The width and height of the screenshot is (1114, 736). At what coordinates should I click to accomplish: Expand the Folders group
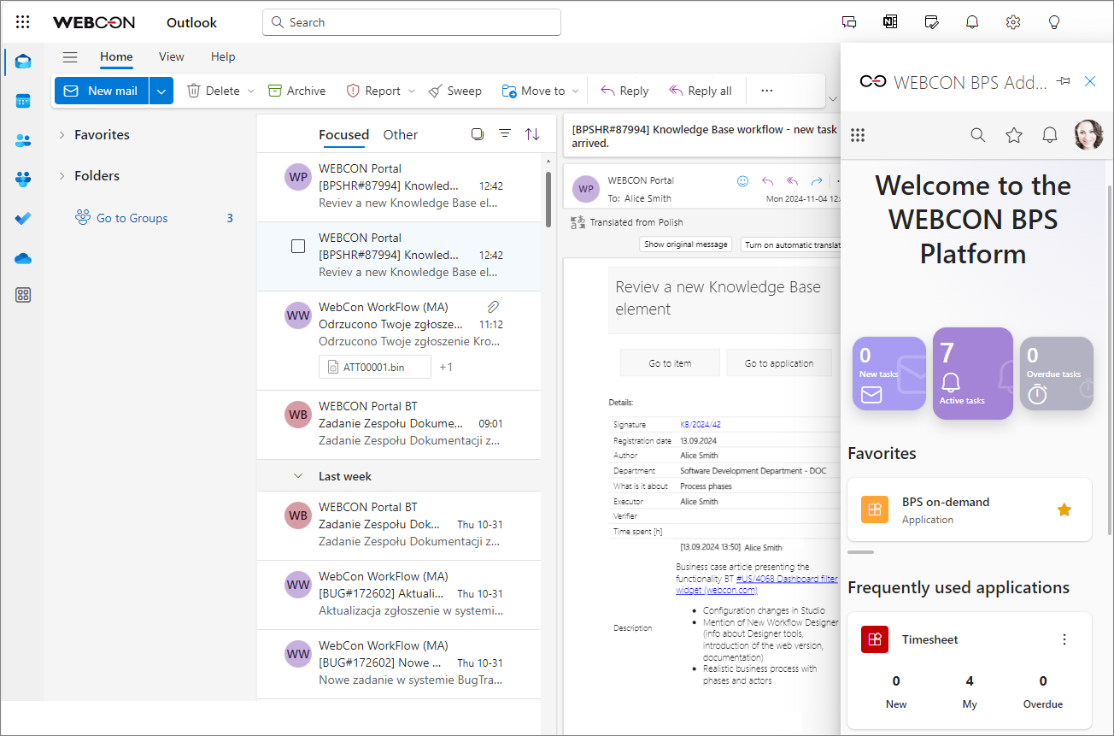point(62,176)
